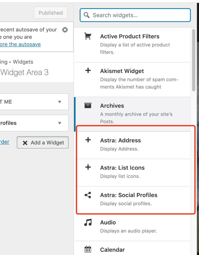Choose the Astra: Social Profiles widget title

(x=128, y=195)
